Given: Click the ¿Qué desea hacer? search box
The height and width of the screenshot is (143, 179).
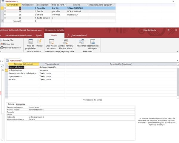Looking at the screenshot, I should coord(79,35).
